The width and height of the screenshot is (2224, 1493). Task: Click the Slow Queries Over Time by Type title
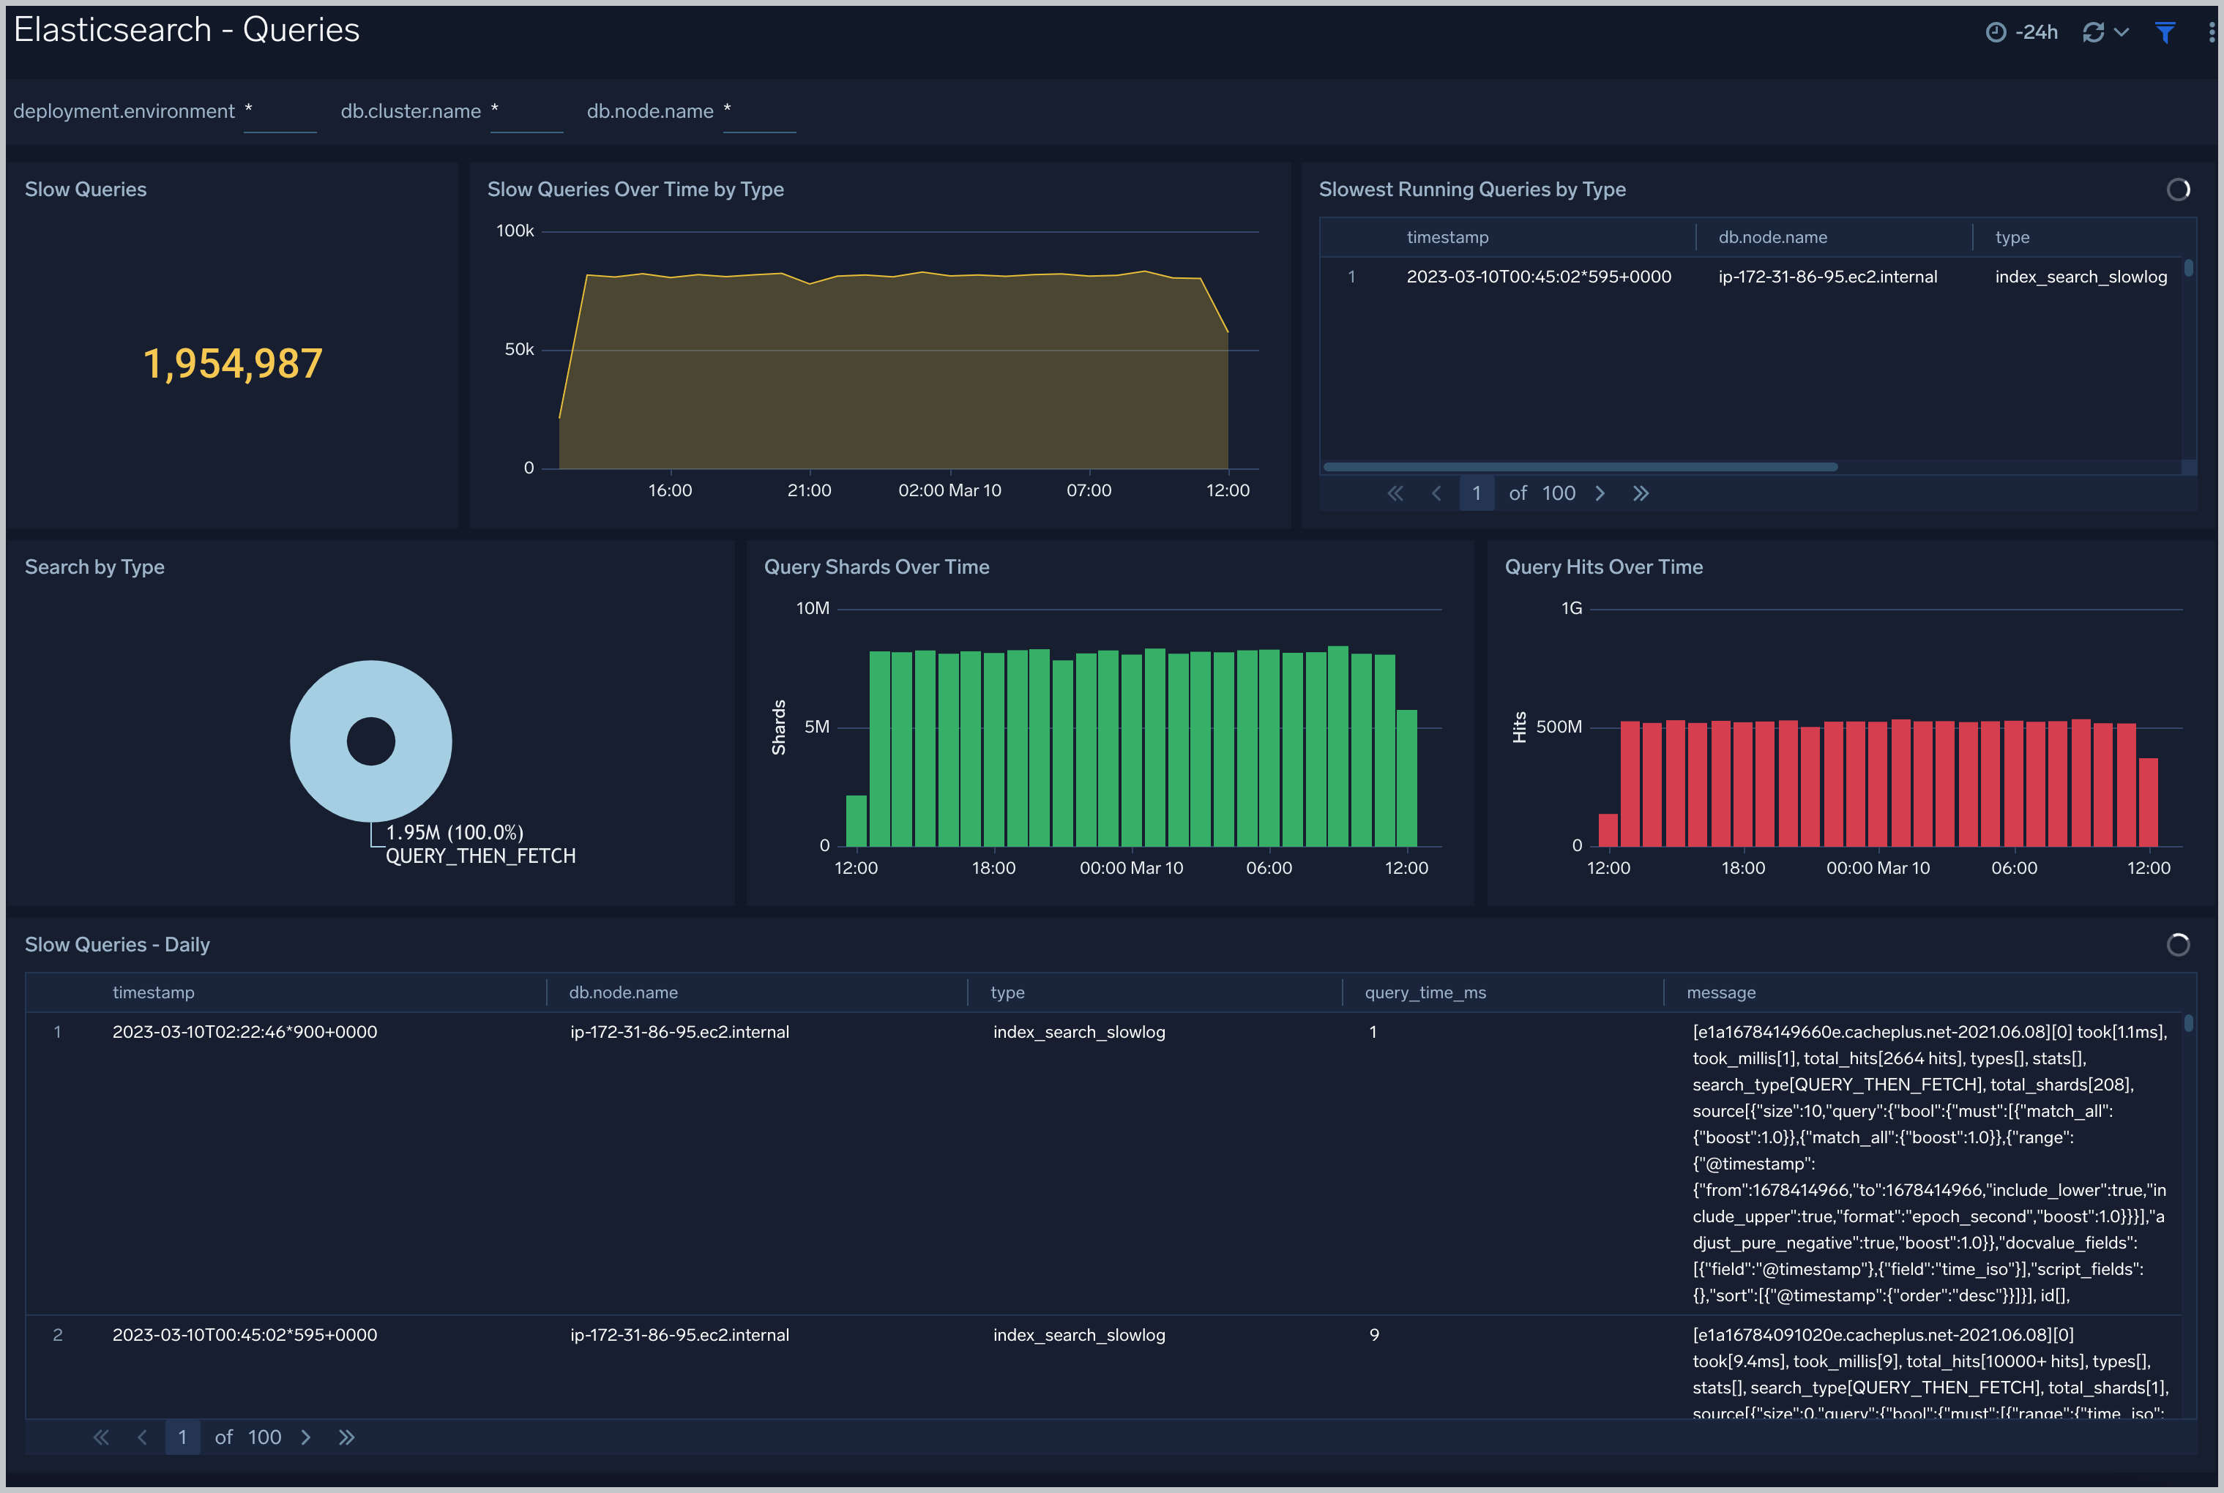pyautogui.click(x=635, y=190)
